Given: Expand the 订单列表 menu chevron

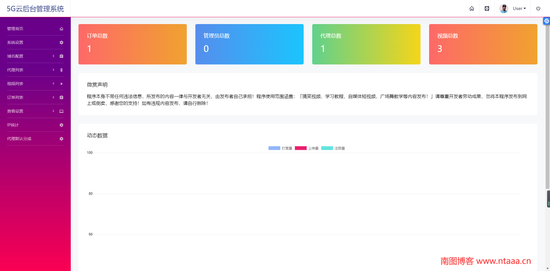Looking at the screenshot, I should click(53, 97).
